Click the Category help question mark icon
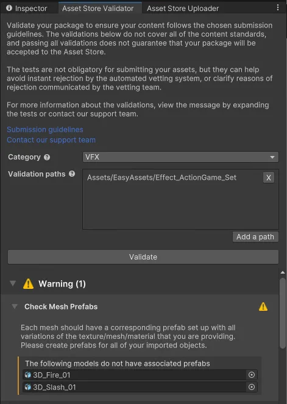Viewport: 287px width, 404px height. coord(47,157)
